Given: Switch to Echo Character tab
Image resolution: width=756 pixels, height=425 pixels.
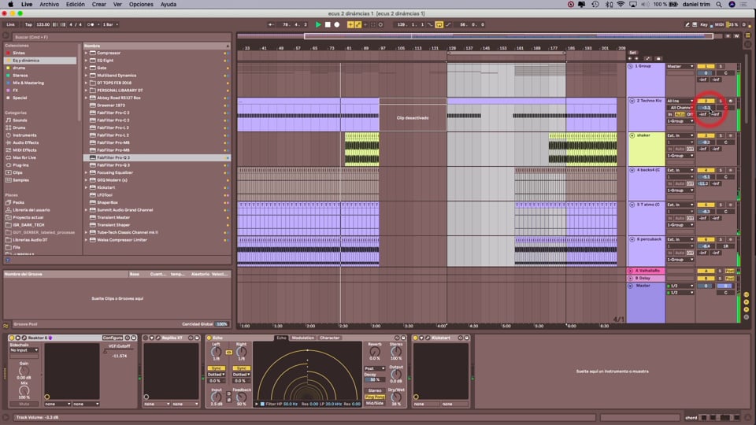Looking at the screenshot, I should pos(330,338).
